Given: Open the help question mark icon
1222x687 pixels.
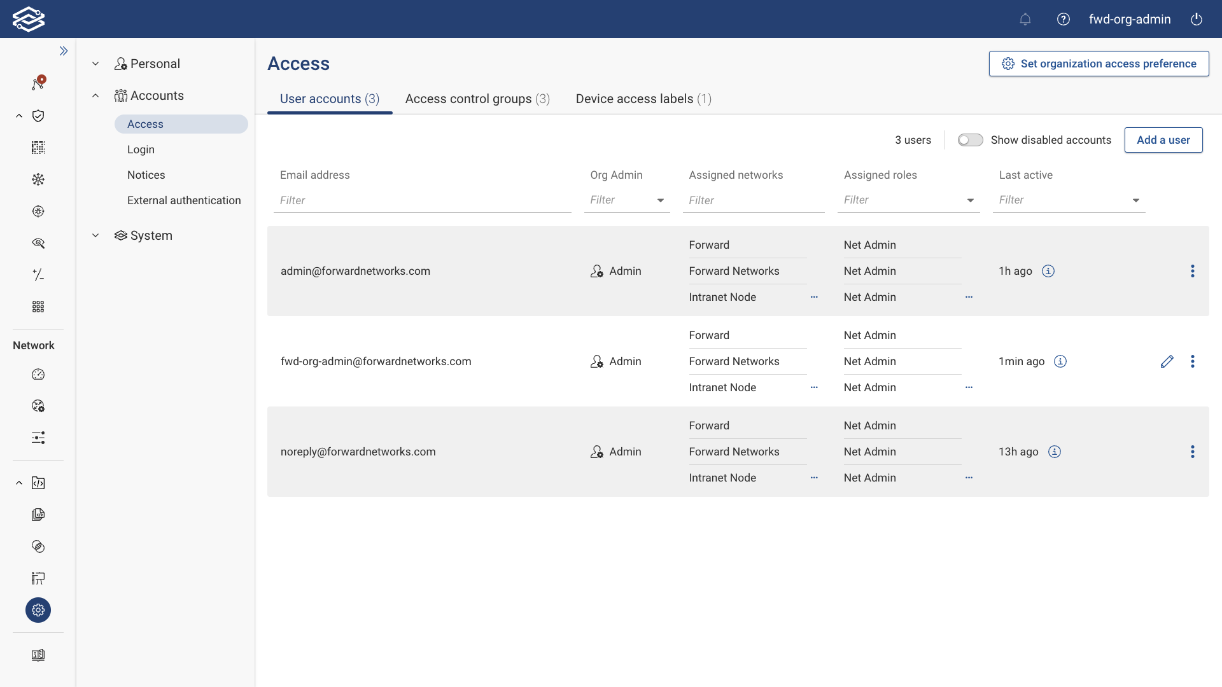Looking at the screenshot, I should pos(1063,19).
